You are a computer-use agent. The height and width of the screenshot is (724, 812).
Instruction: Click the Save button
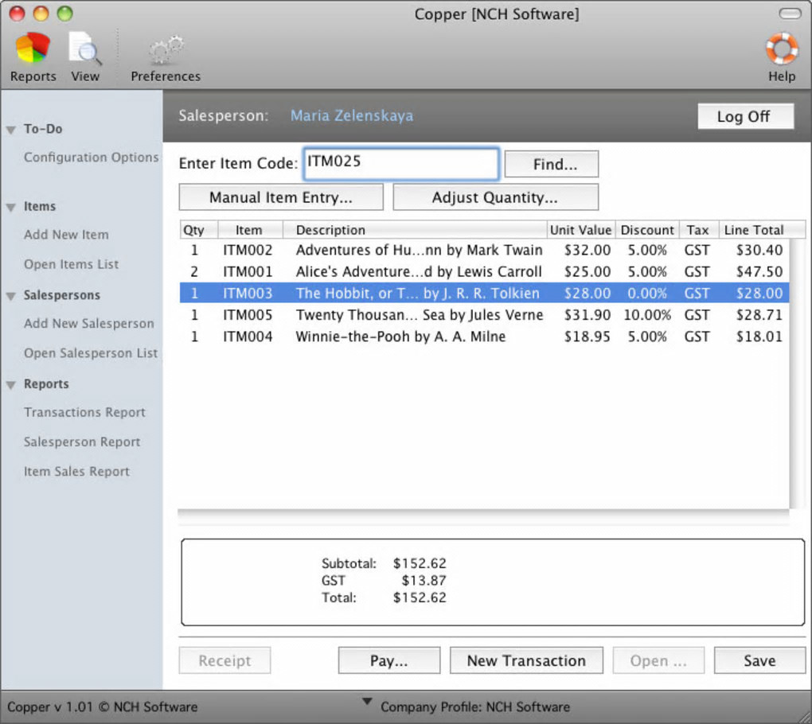point(759,660)
